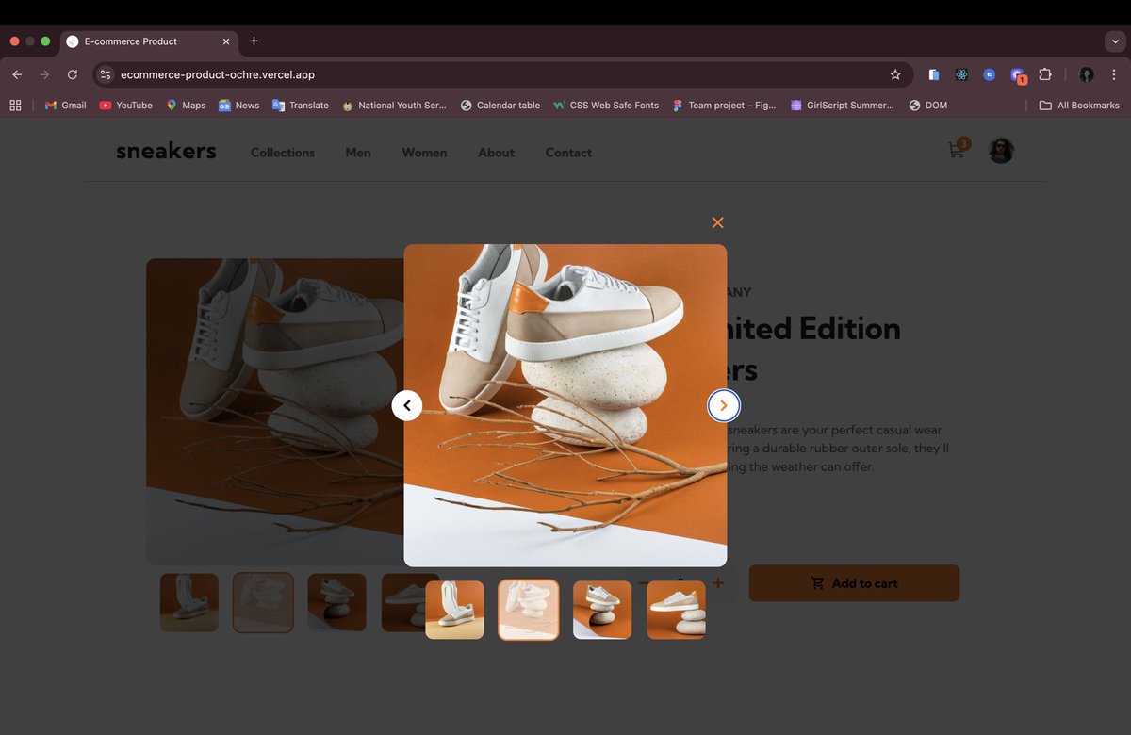Reload the page
The width and height of the screenshot is (1131, 735).
pyautogui.click(x=73, y=74)
